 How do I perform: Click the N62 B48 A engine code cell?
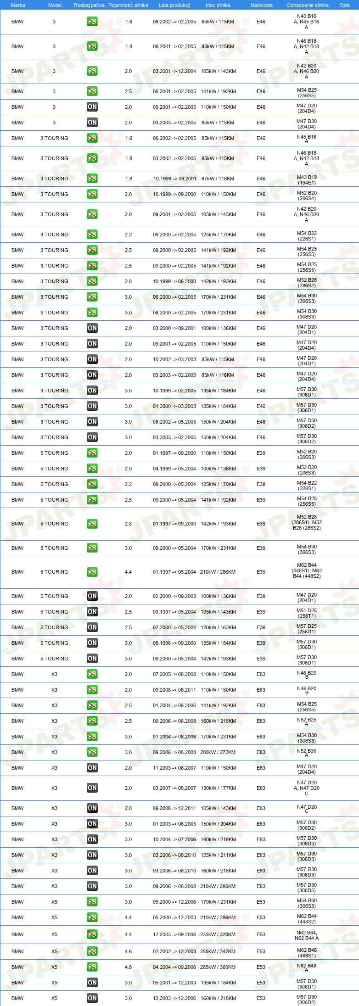(307, 967)
